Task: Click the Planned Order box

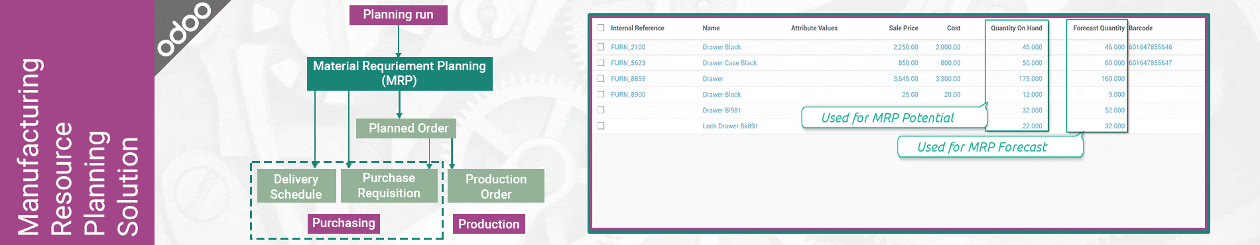Action: coord(406,128)
